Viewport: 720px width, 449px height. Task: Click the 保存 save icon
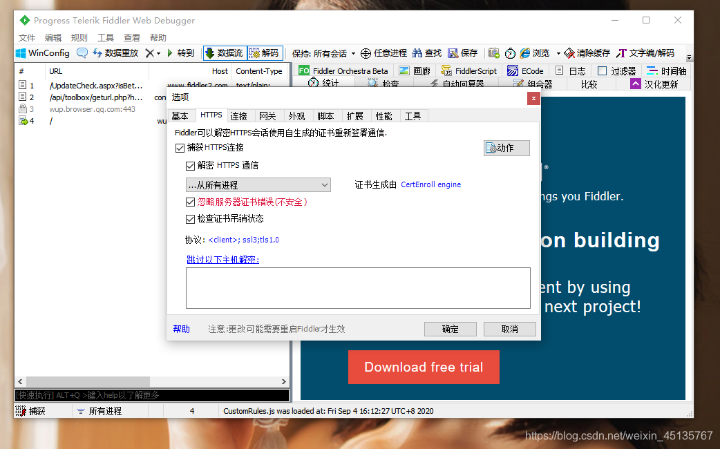(x=453, y=53)
